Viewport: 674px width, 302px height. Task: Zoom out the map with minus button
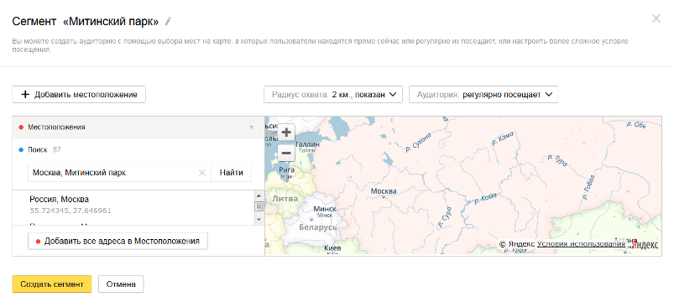point(286,153)
